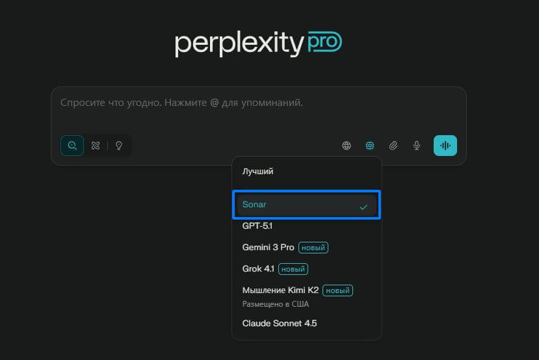This screenshot has height=360, width=539.
Task: Select the Gemini 3 Pro model
Action: [x=269, y=248]
